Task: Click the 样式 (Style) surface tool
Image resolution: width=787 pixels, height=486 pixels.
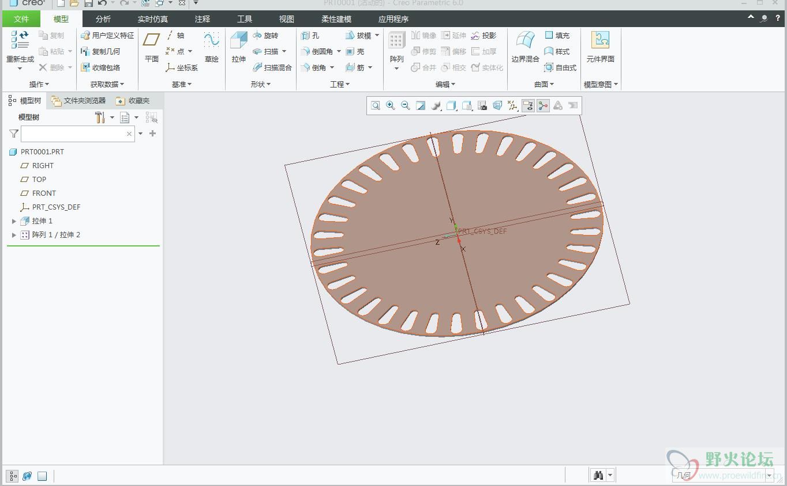Action: (x=557, y=51)
